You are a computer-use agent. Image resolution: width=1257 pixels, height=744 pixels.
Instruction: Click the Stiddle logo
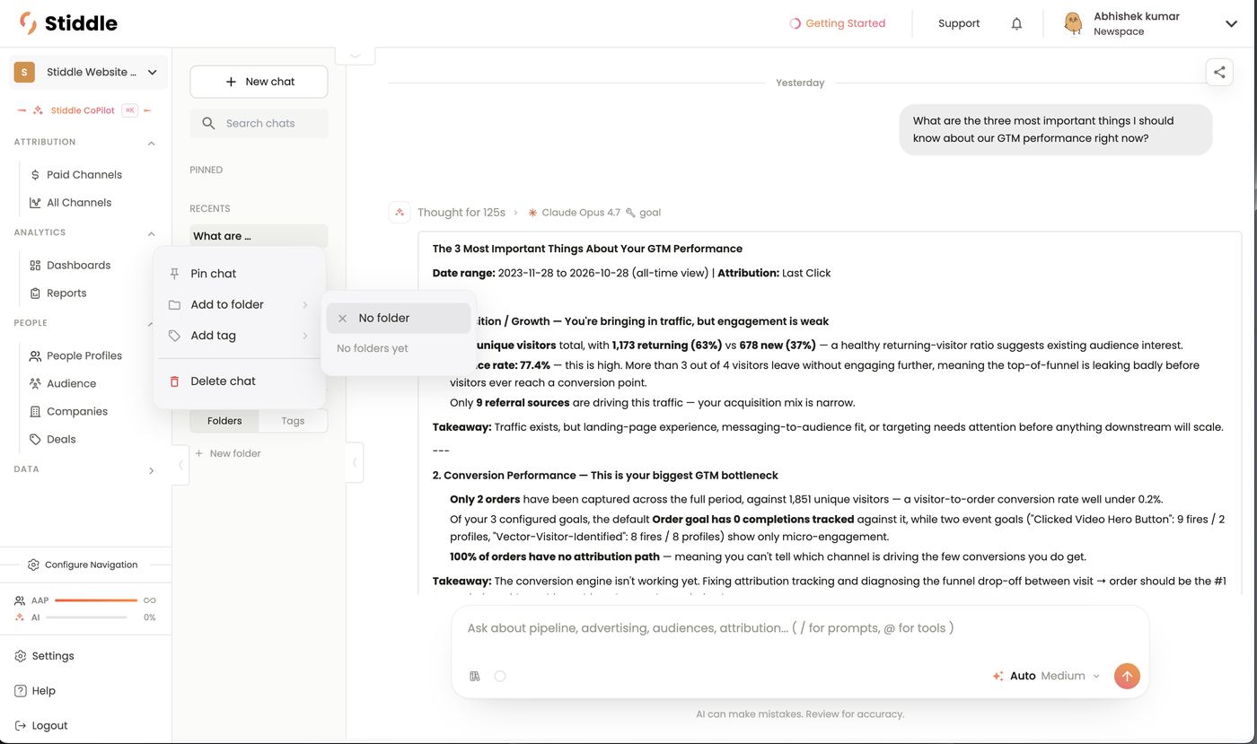68,23
